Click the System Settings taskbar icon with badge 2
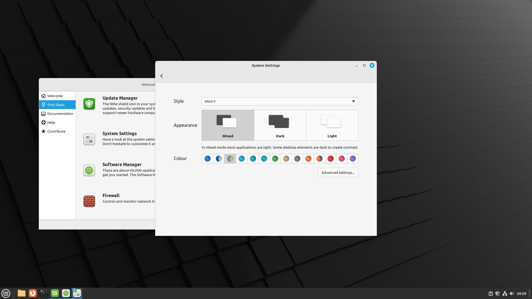 77,293
